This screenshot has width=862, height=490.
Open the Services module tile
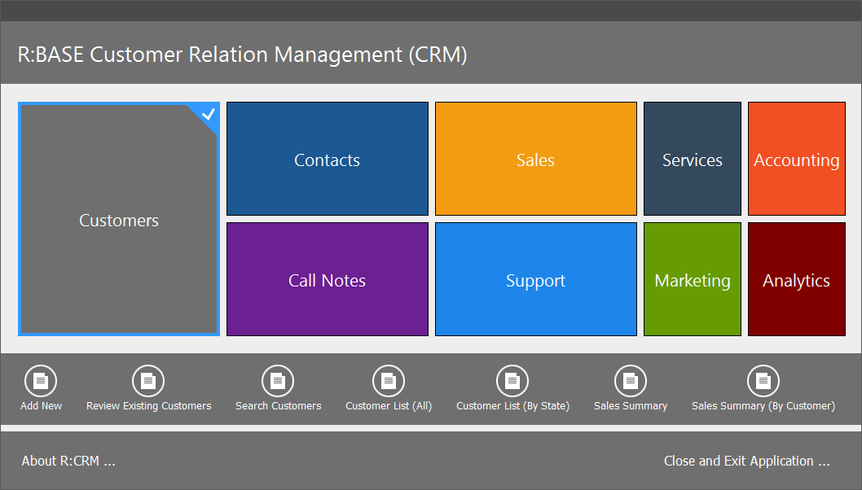693,160
